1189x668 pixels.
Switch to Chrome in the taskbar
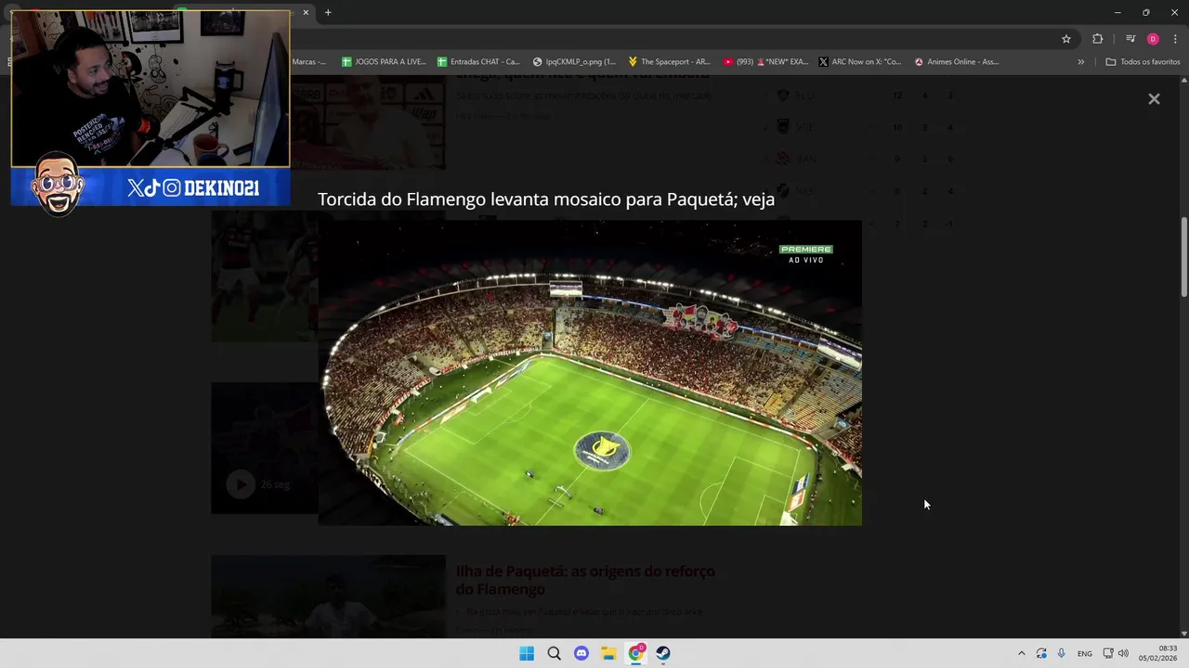[x=636, y=653]
